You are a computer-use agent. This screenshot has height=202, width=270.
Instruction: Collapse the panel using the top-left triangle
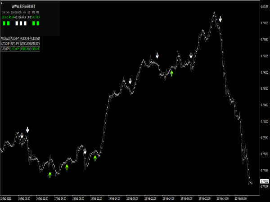(2, 3)
